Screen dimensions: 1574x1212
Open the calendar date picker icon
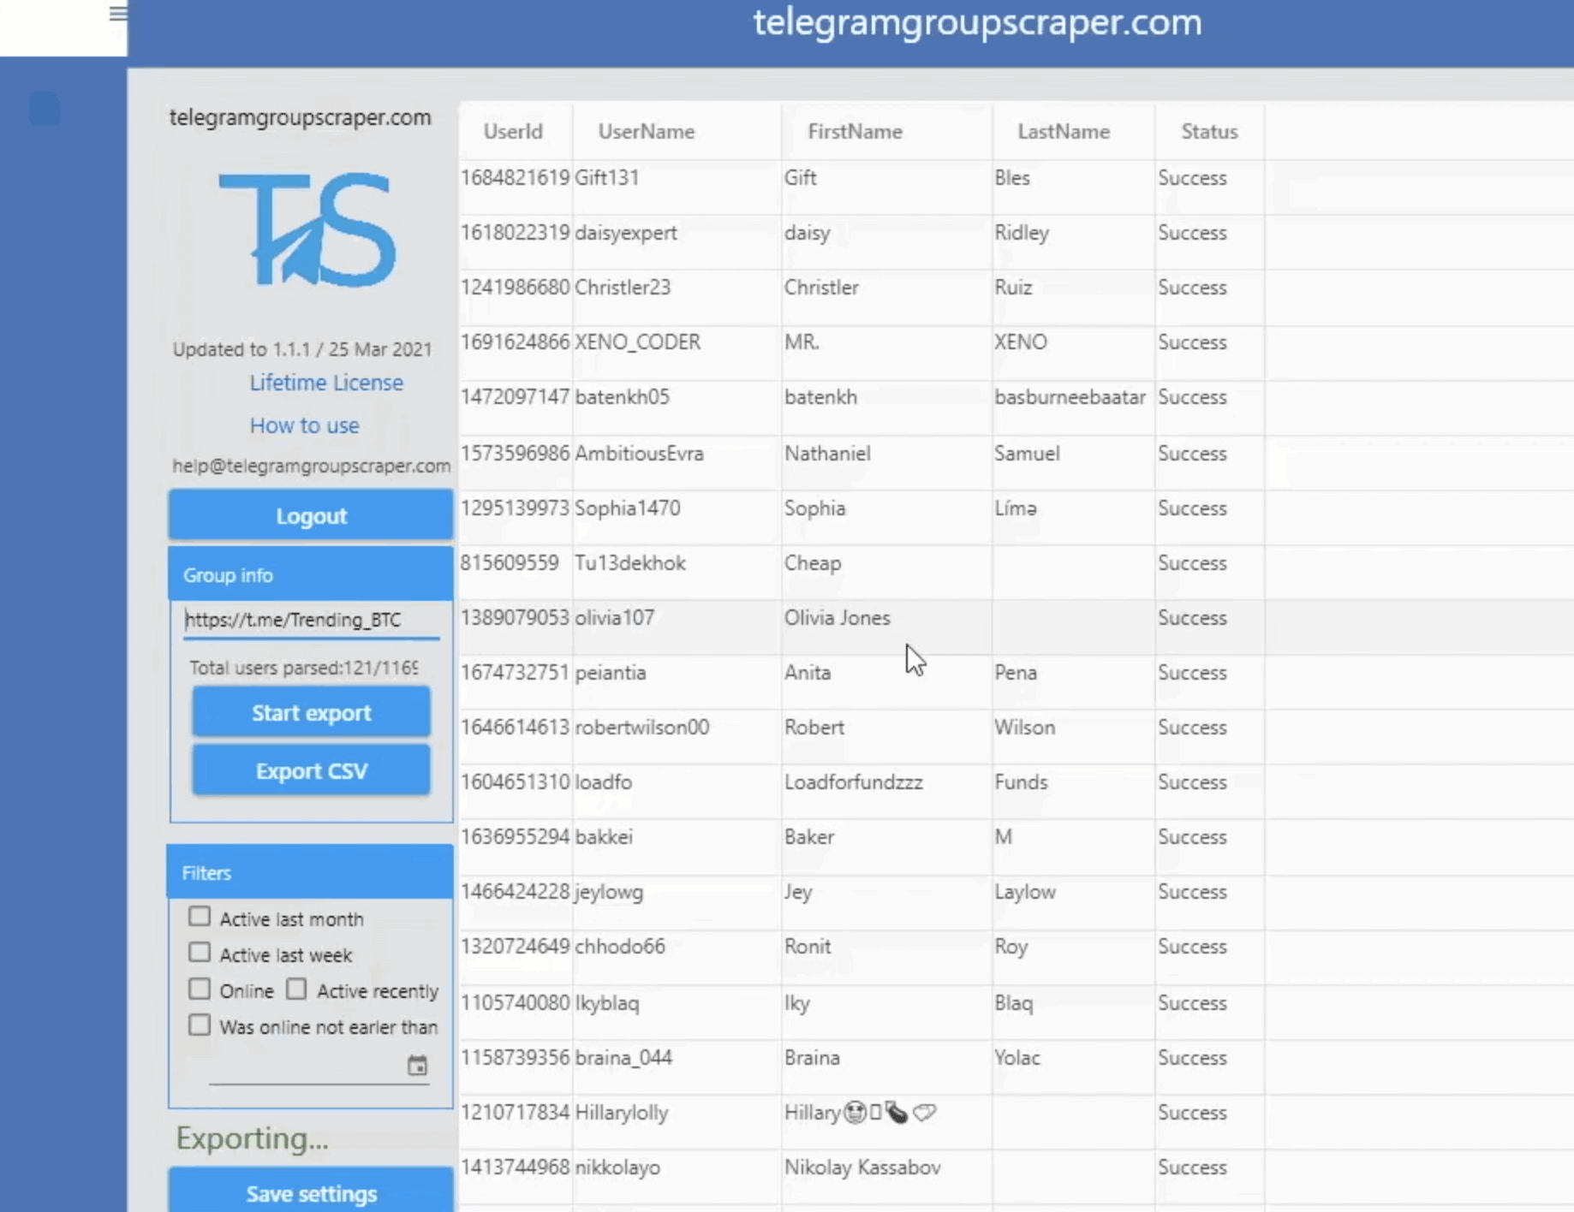pyautogui.click(x=417, y=1066)
